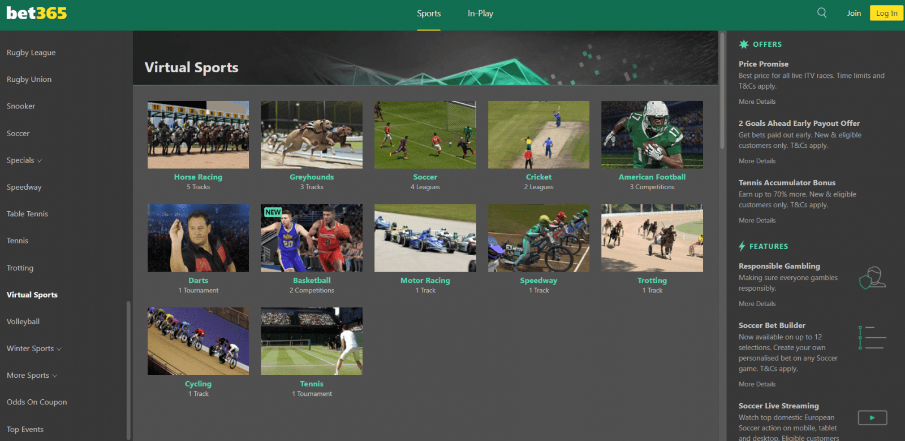The height and width of the screenshot is (441, 905).
Task: Click the '4 Leagues' text under Soccer
Action: [x=425, y=187]
